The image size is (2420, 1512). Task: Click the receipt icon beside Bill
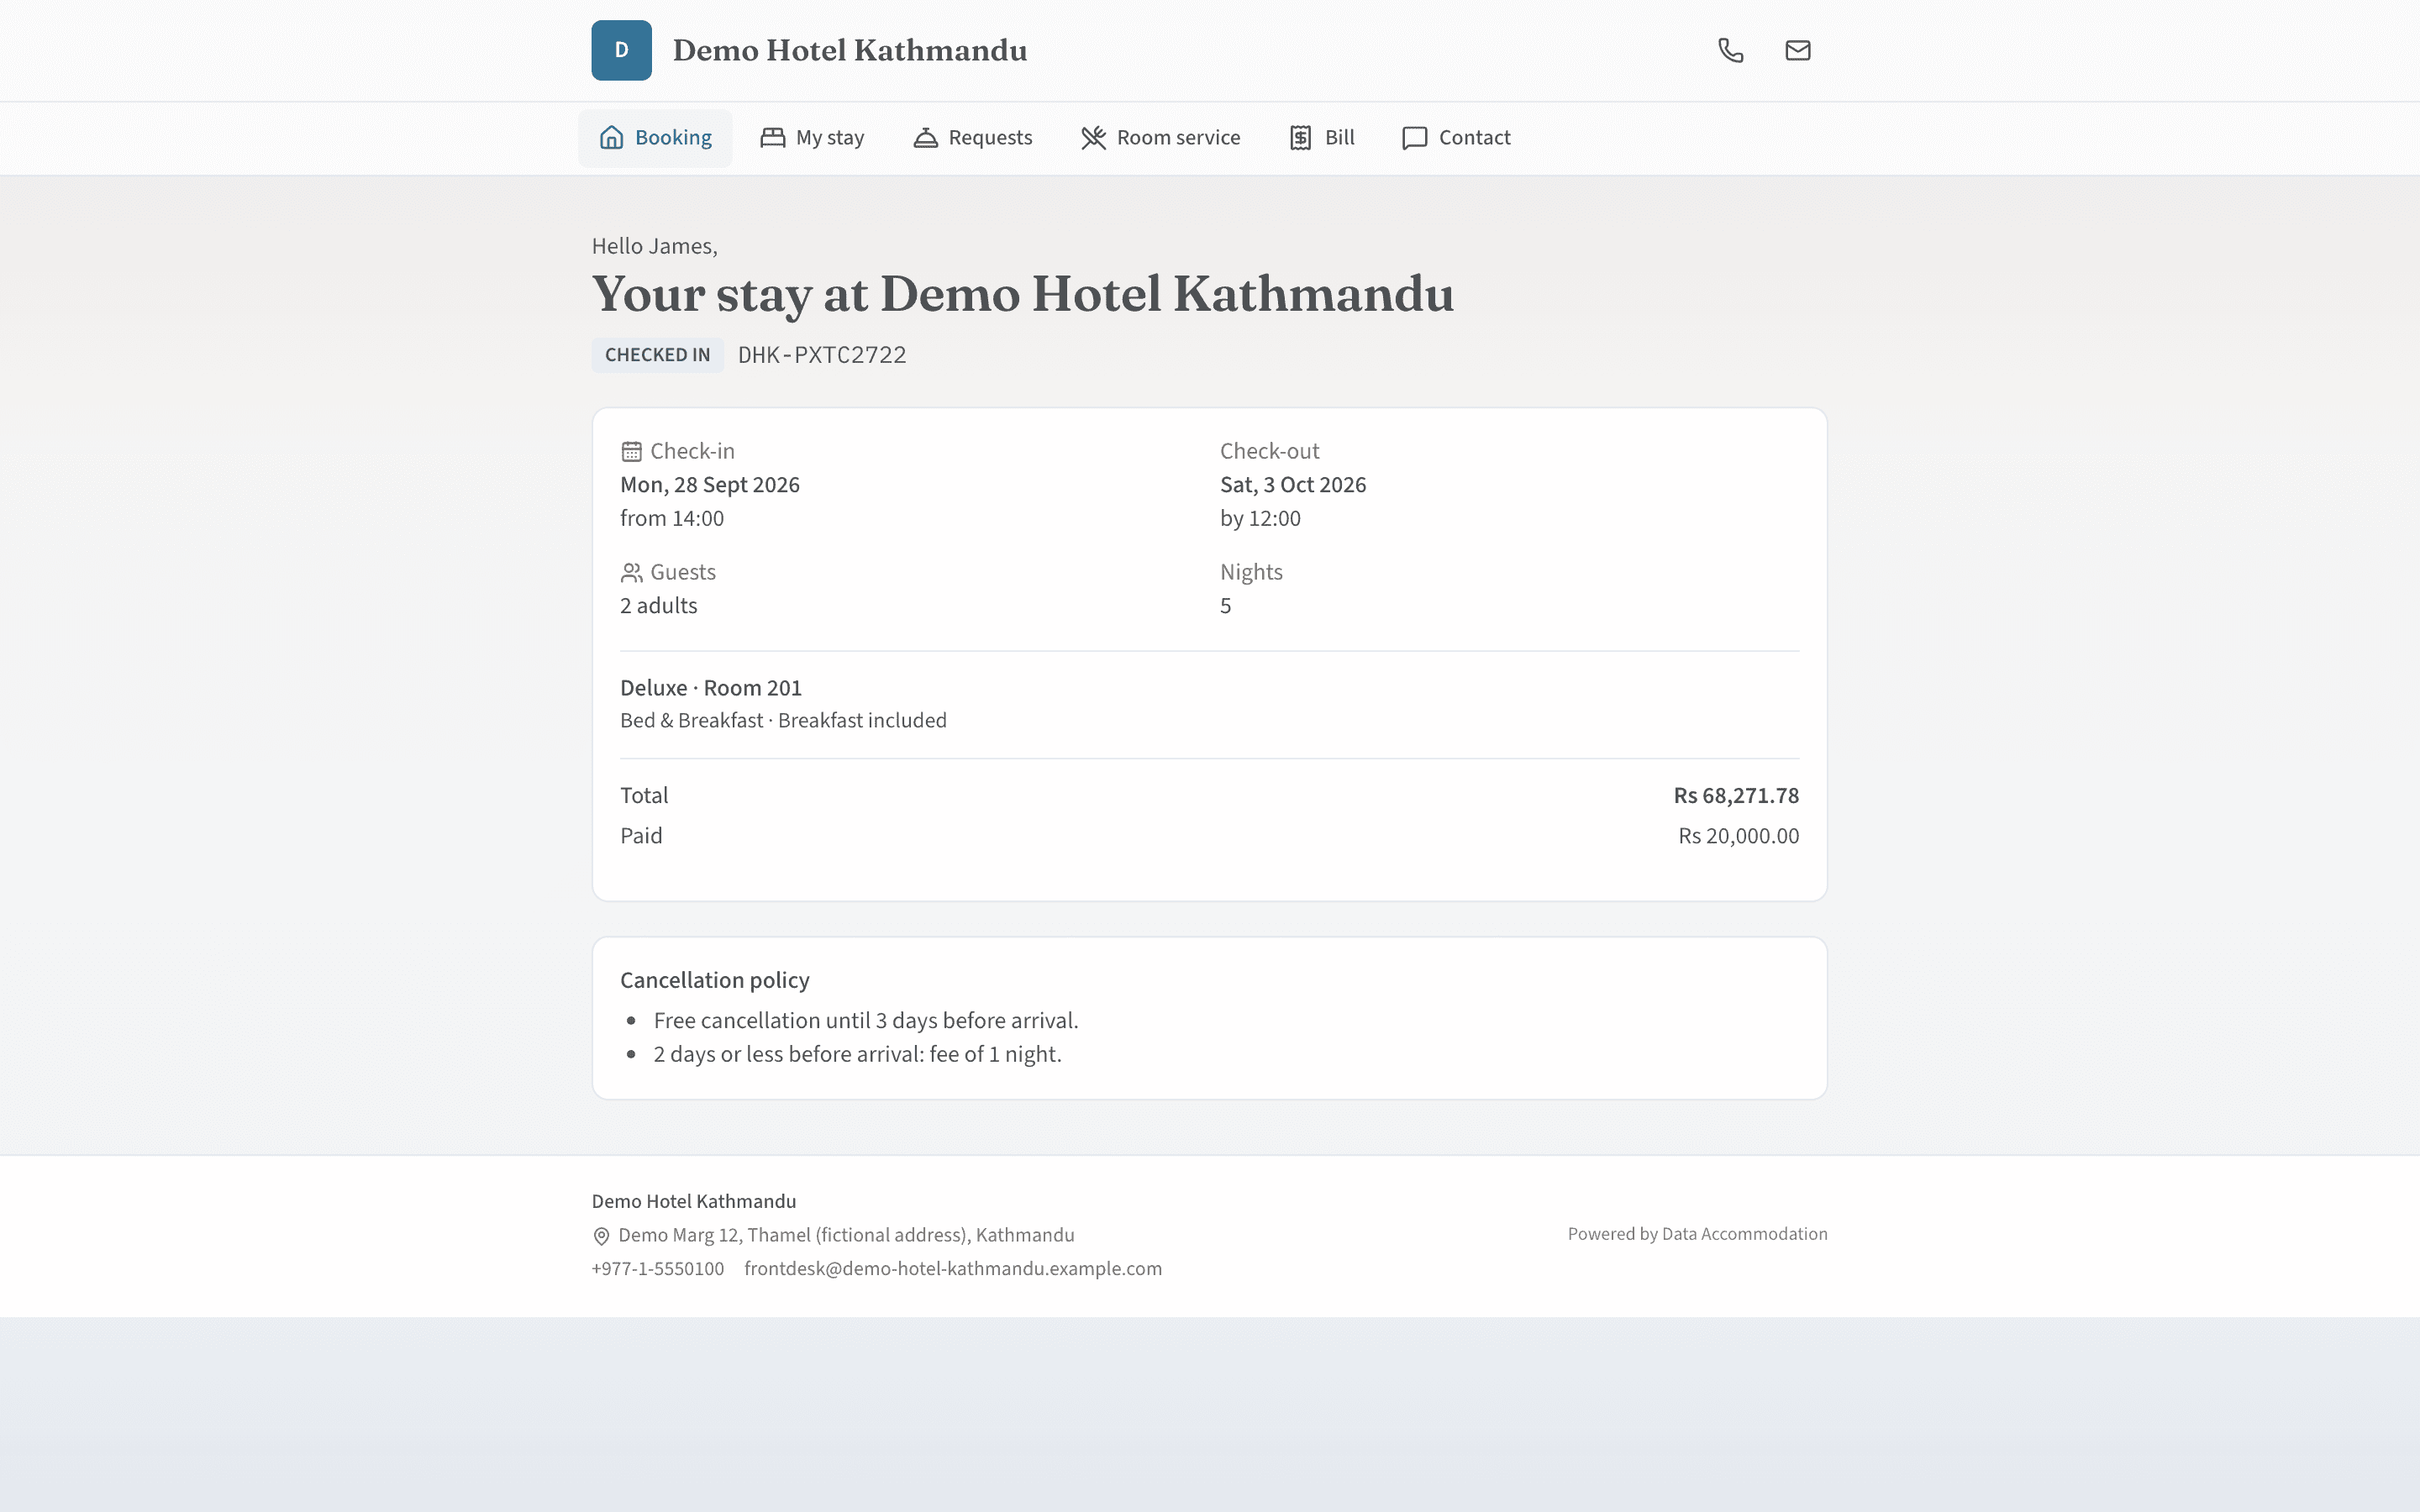click(x=1300, y=137)
